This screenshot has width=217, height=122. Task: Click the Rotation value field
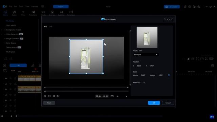[x=144, y=83]
